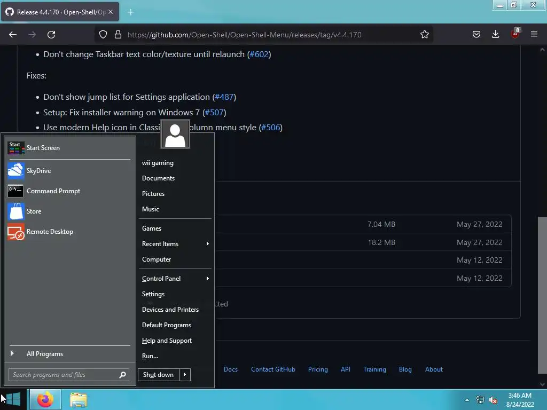Click the 7.04 MB asset size

(381, 224)
